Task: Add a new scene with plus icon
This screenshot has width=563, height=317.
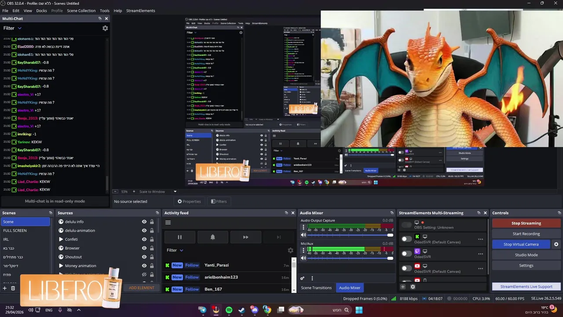Action: tap(5, 288)
